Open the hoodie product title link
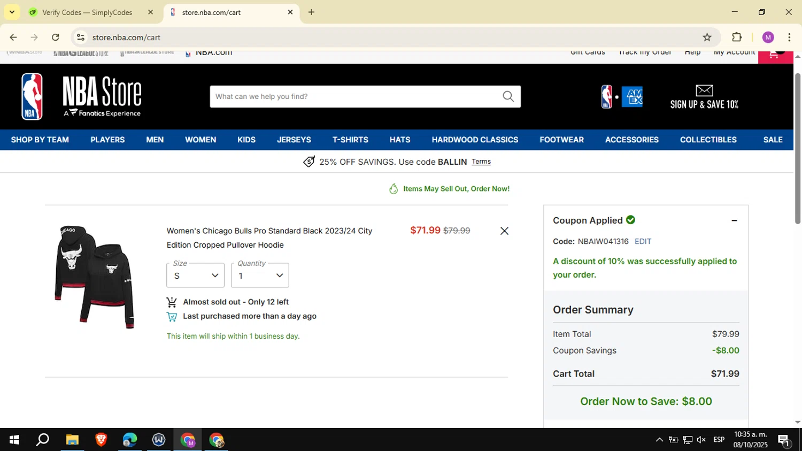 pyautogui.click(x=269, y=238)
